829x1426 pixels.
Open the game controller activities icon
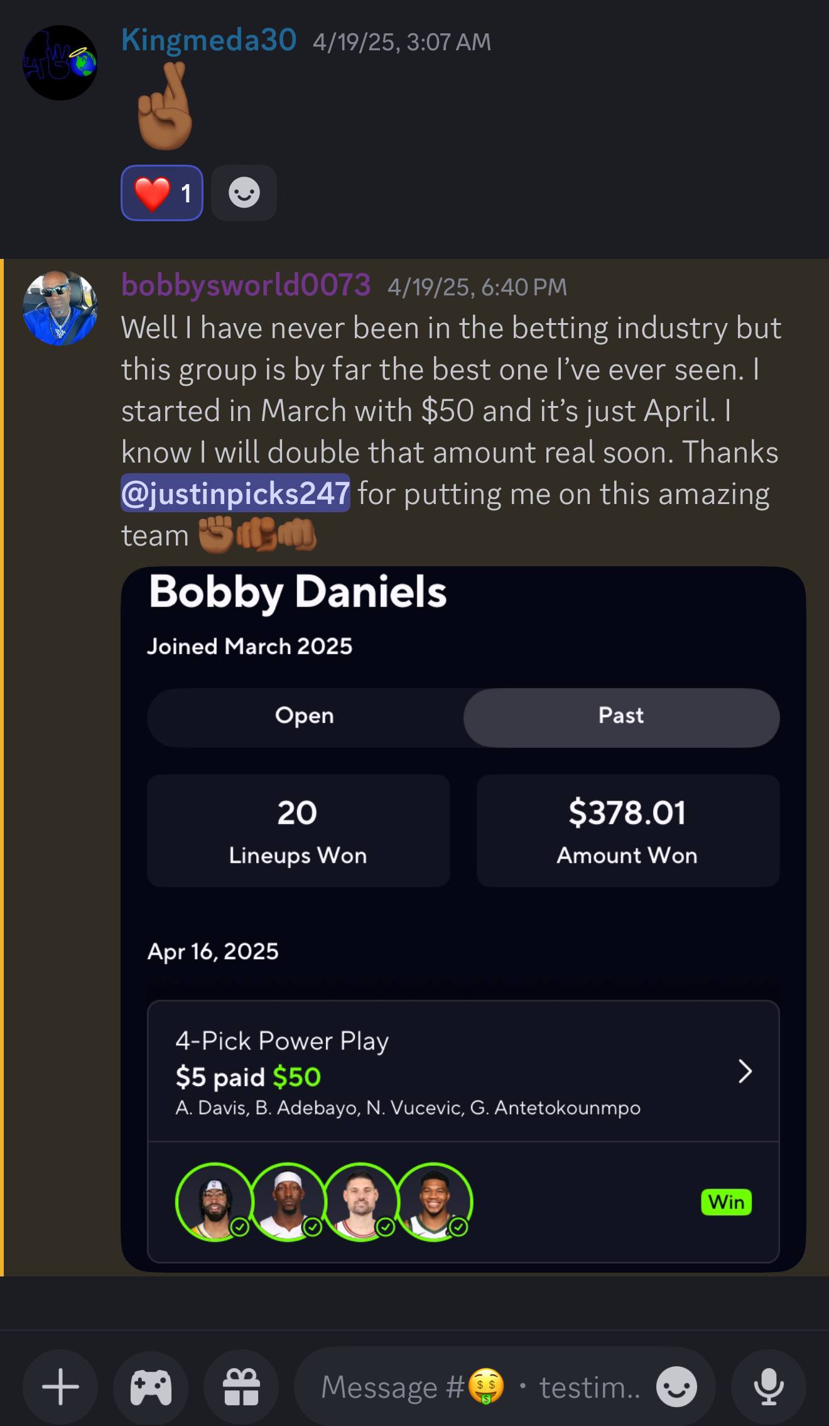[x=151, y=1386]
